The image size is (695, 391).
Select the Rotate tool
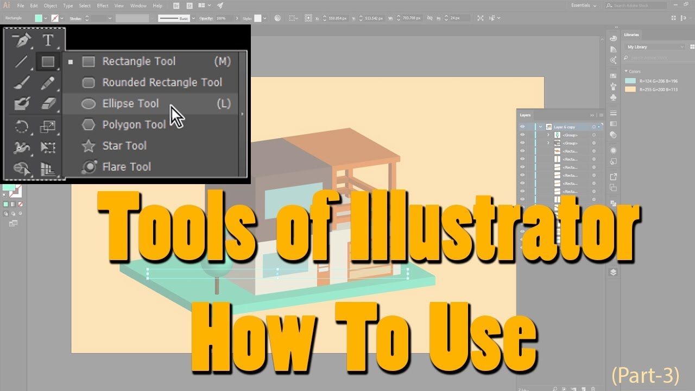click(x=21, y=127)
